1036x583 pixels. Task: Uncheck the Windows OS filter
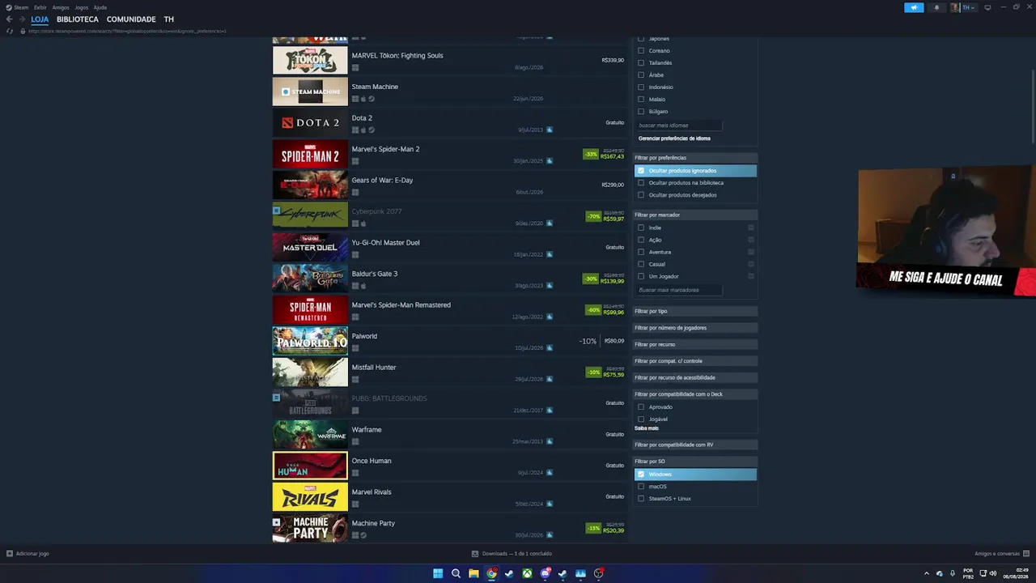[x=641, y=474]
